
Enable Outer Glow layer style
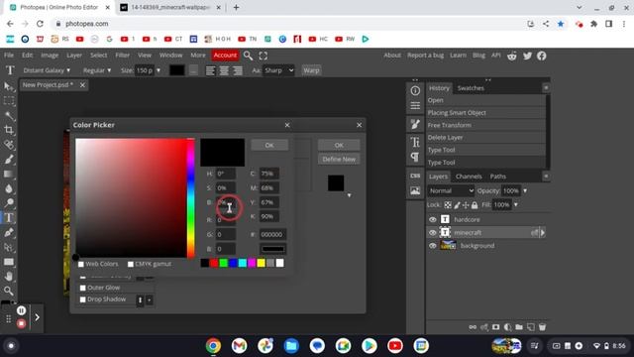coord(83,288)
